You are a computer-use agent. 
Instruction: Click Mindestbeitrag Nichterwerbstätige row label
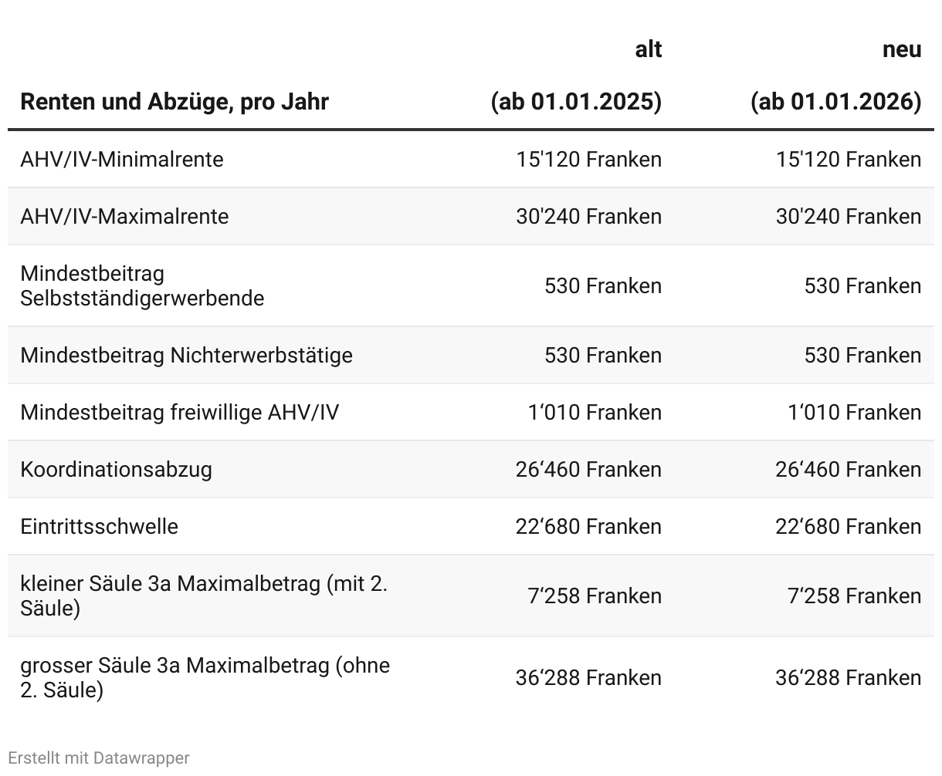point(186,356)
